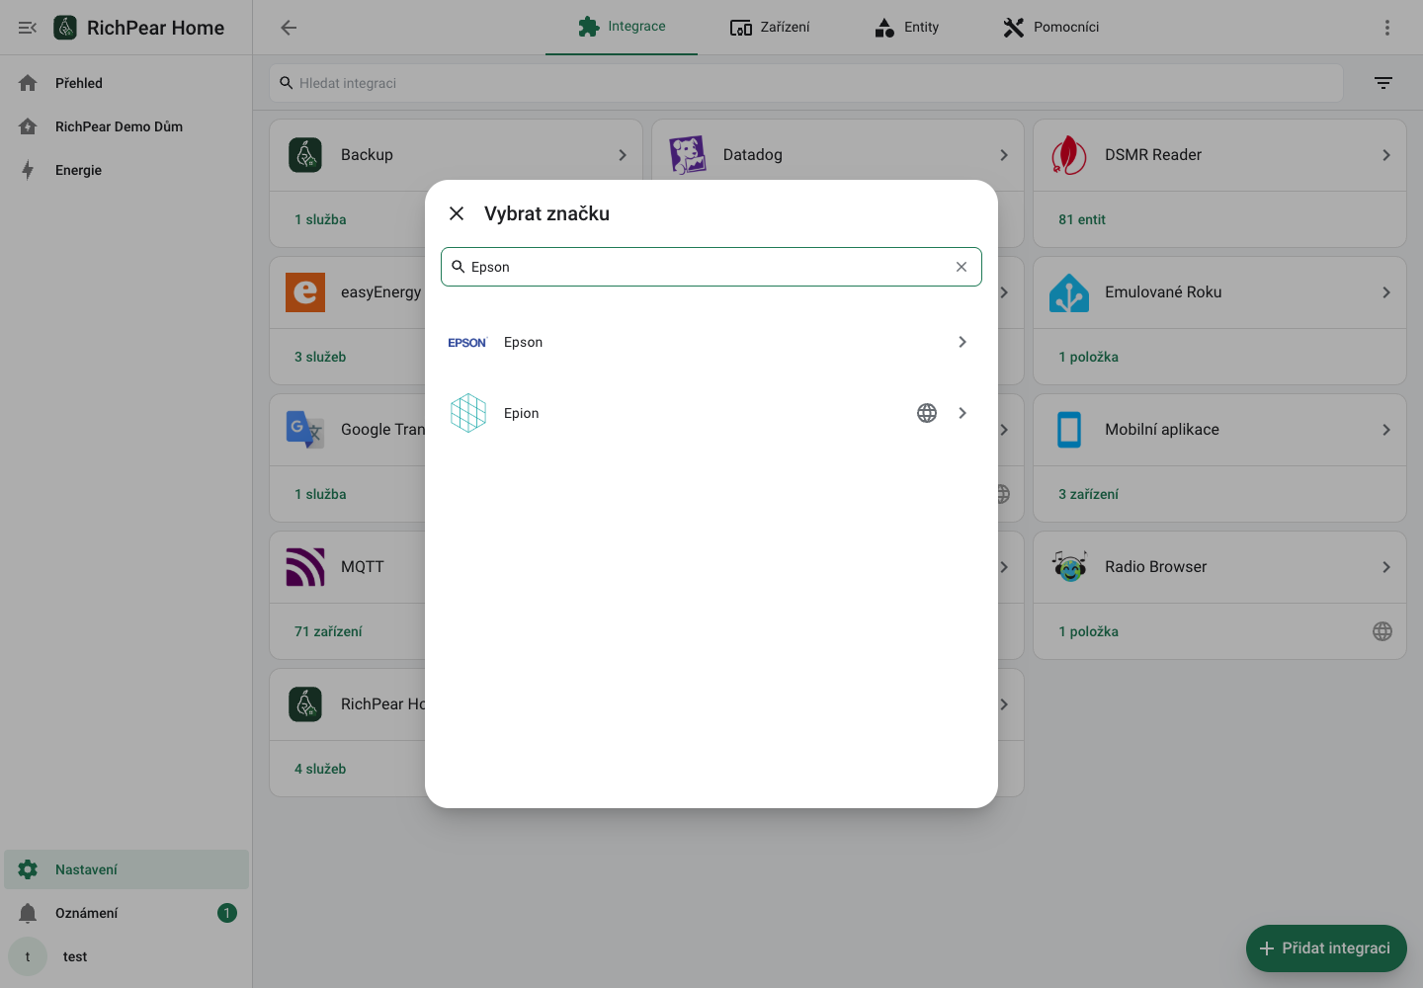Viewport: 1423px width, 988px height.
Task: Clear the Epson search text
Action: pyautogui.click(x=962, y=267)
